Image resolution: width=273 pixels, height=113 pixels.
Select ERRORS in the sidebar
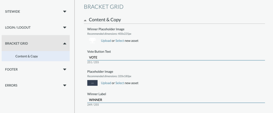11,85
